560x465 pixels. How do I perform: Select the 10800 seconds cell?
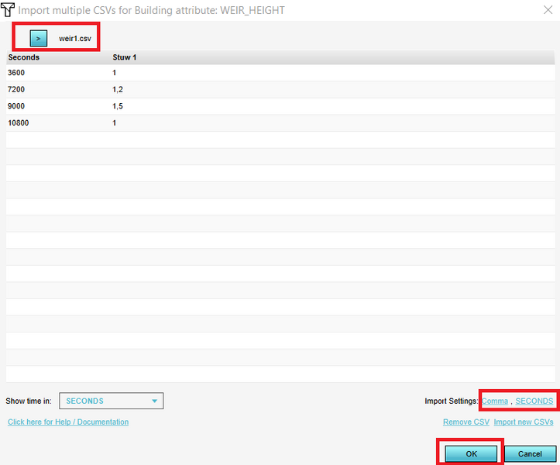point(19,123)
